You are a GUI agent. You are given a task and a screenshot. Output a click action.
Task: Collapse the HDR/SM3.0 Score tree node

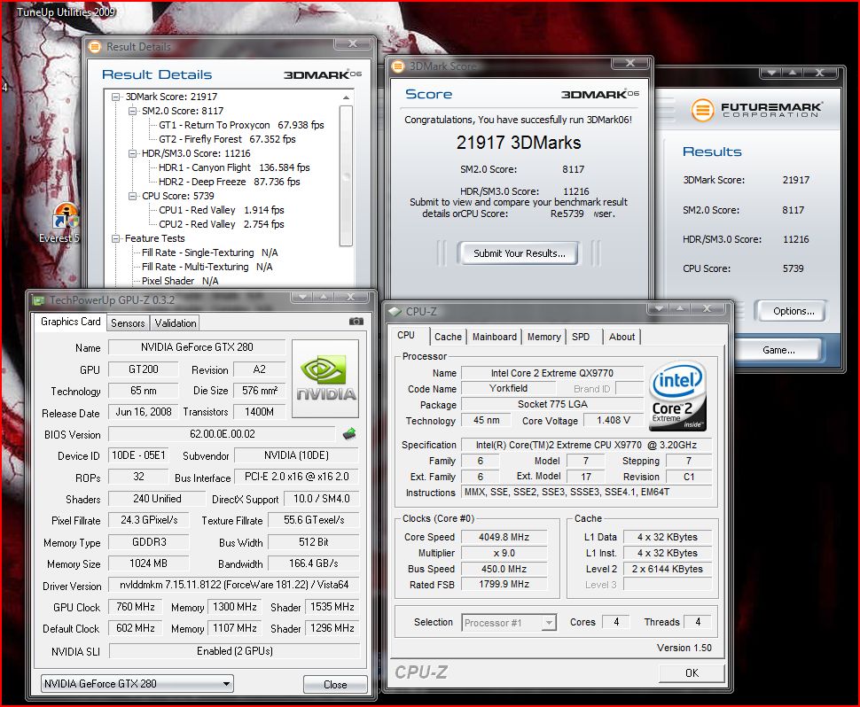(132, 153)
